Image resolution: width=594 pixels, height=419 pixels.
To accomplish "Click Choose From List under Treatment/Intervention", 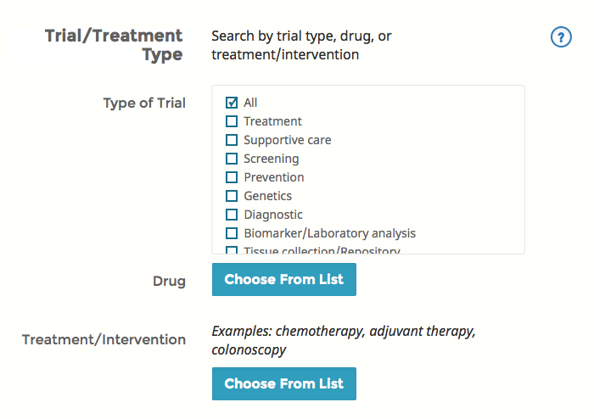I will tap(283, 383).
